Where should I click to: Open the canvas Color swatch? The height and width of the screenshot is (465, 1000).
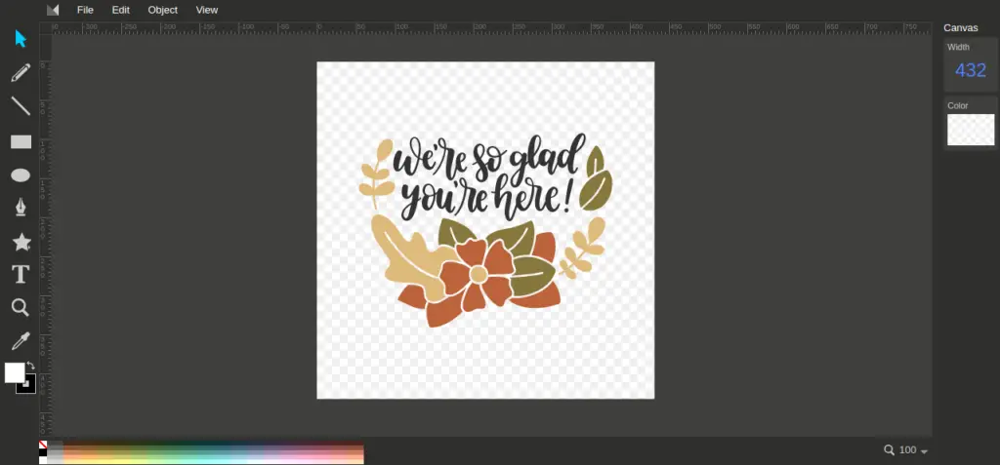970,130
